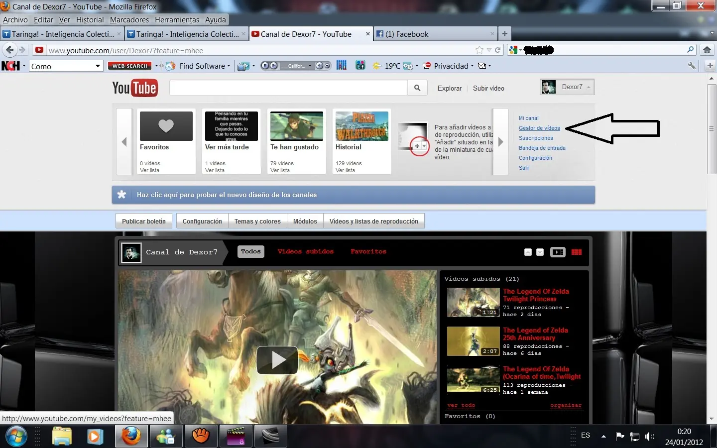
Task: Expand the 'Como' combo box
Action: pyautogui.click(x=98, y=66)
